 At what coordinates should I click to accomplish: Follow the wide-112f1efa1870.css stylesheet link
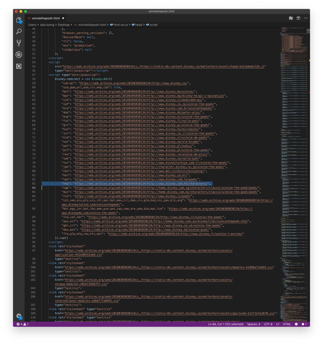pyautogui.click(x=170, y=313)
